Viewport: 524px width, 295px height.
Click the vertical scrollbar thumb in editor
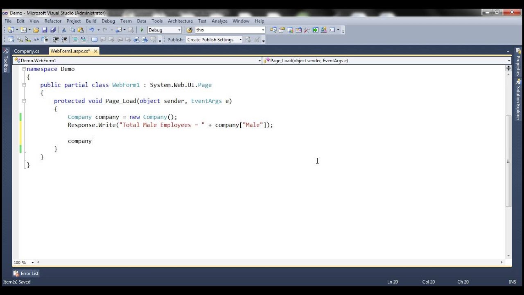tap(508, 161)
